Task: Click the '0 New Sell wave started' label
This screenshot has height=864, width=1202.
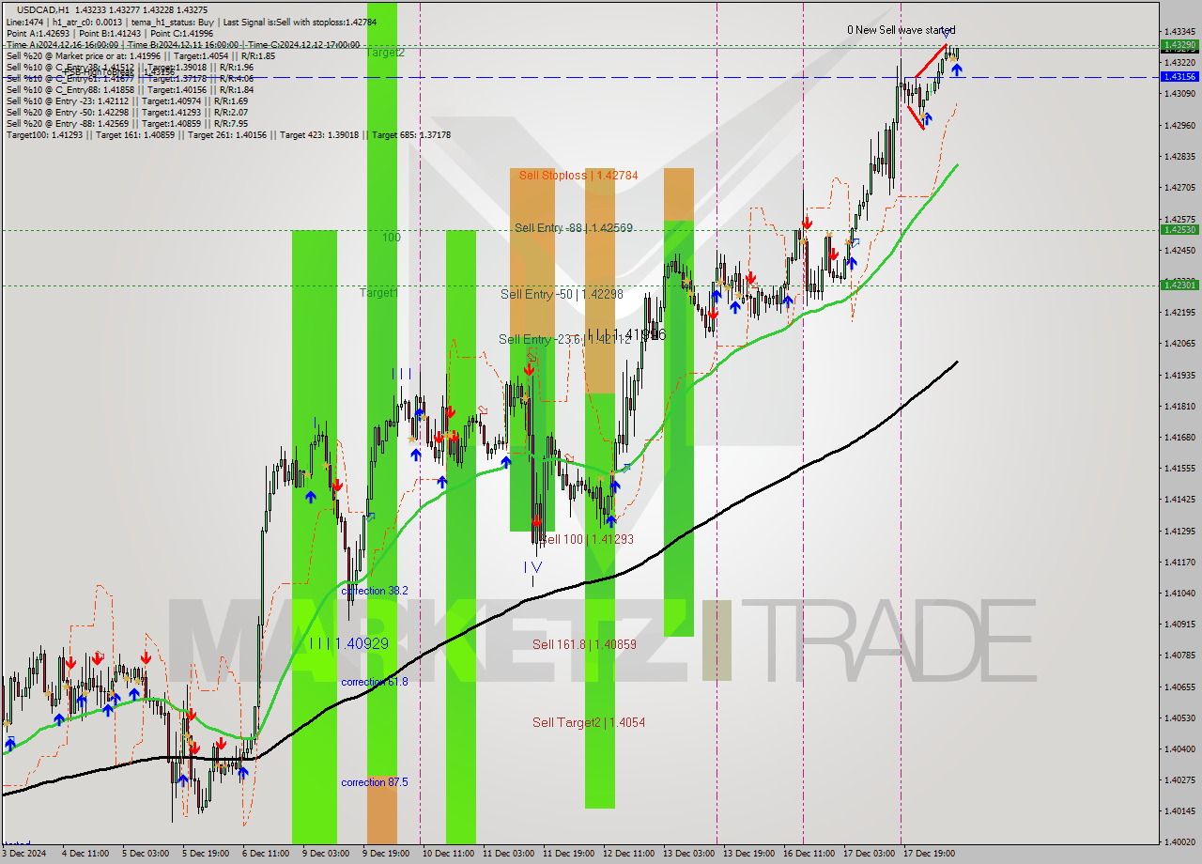Action: [901, 30]
